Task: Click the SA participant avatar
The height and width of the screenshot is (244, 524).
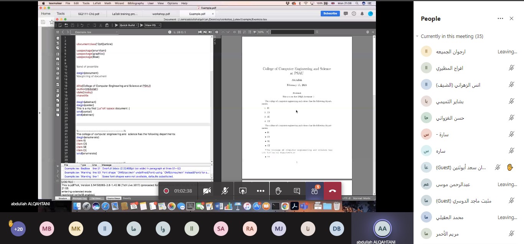Action: coord(221,229)
